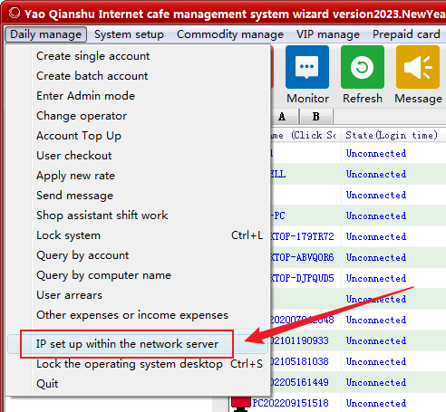Open the Prepaid card menu
This screenshot has width=446, height=412.
coord(406,34)
